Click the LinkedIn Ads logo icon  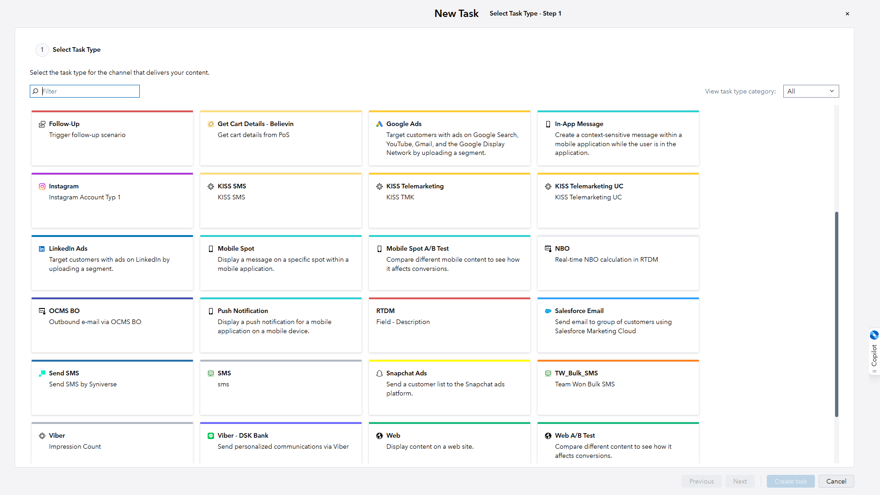pos(42,249)
